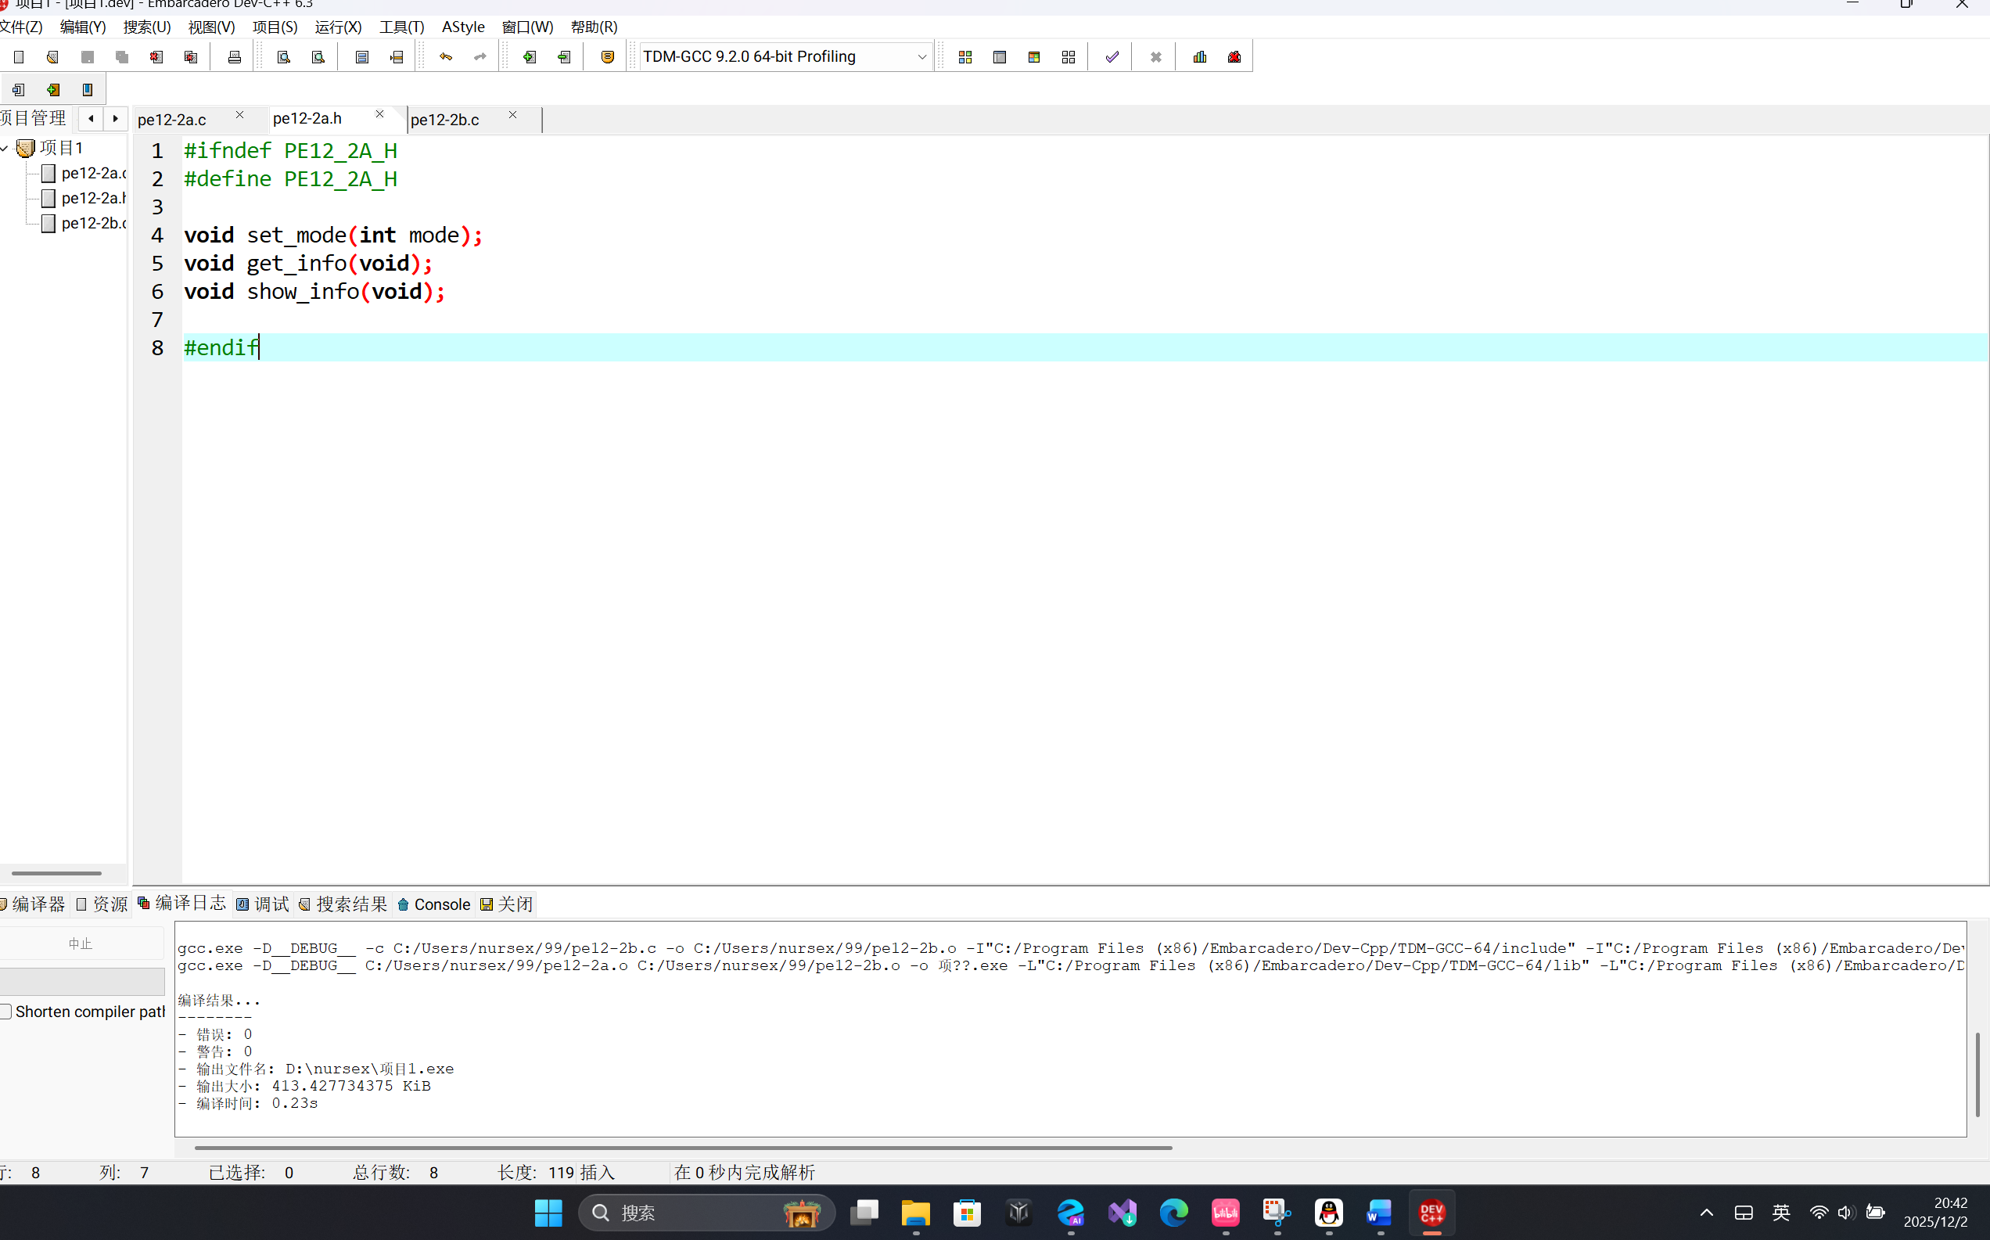1990x1240 pixels.
Task: Click the right arrow of project panel tabs
Action: [116, 118]
